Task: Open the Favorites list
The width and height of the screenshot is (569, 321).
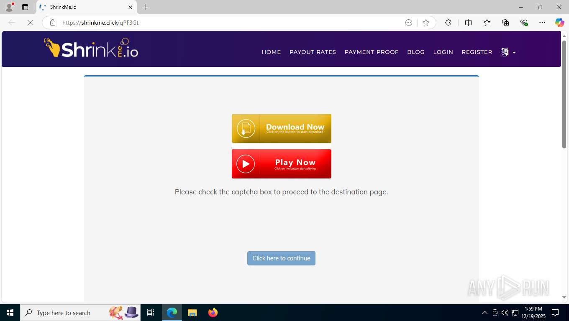Action: (x=487, y=23)
